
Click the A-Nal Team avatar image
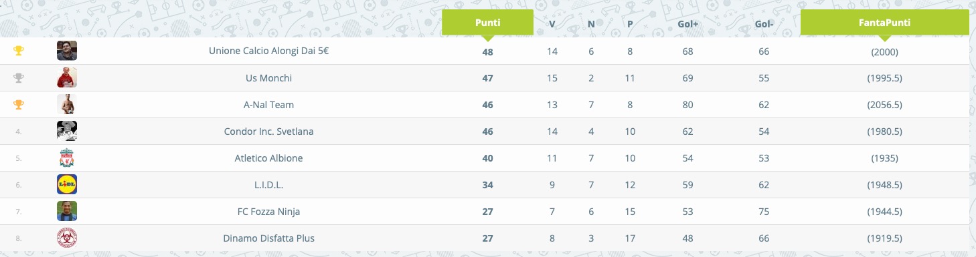[x=67, y=104]
